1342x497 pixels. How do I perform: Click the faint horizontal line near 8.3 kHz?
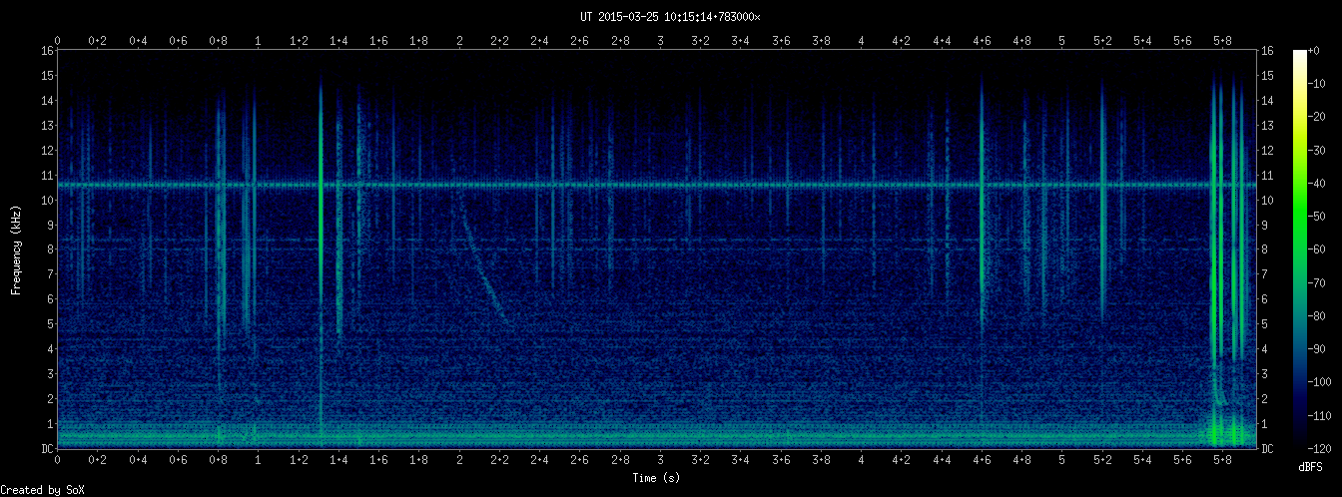tap(659, 242)
